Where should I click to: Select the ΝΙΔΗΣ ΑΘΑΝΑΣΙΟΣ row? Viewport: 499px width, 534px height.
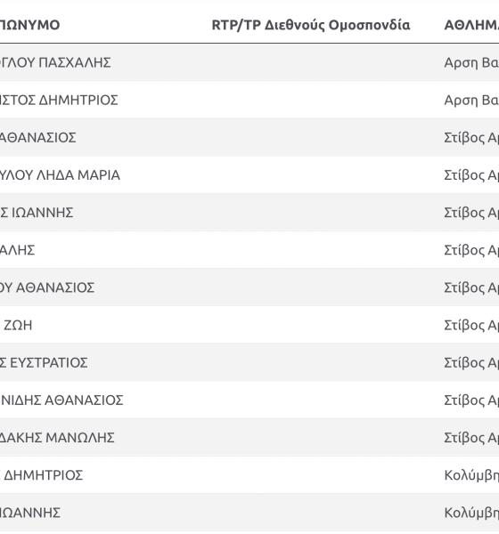(x=250, y=400)
